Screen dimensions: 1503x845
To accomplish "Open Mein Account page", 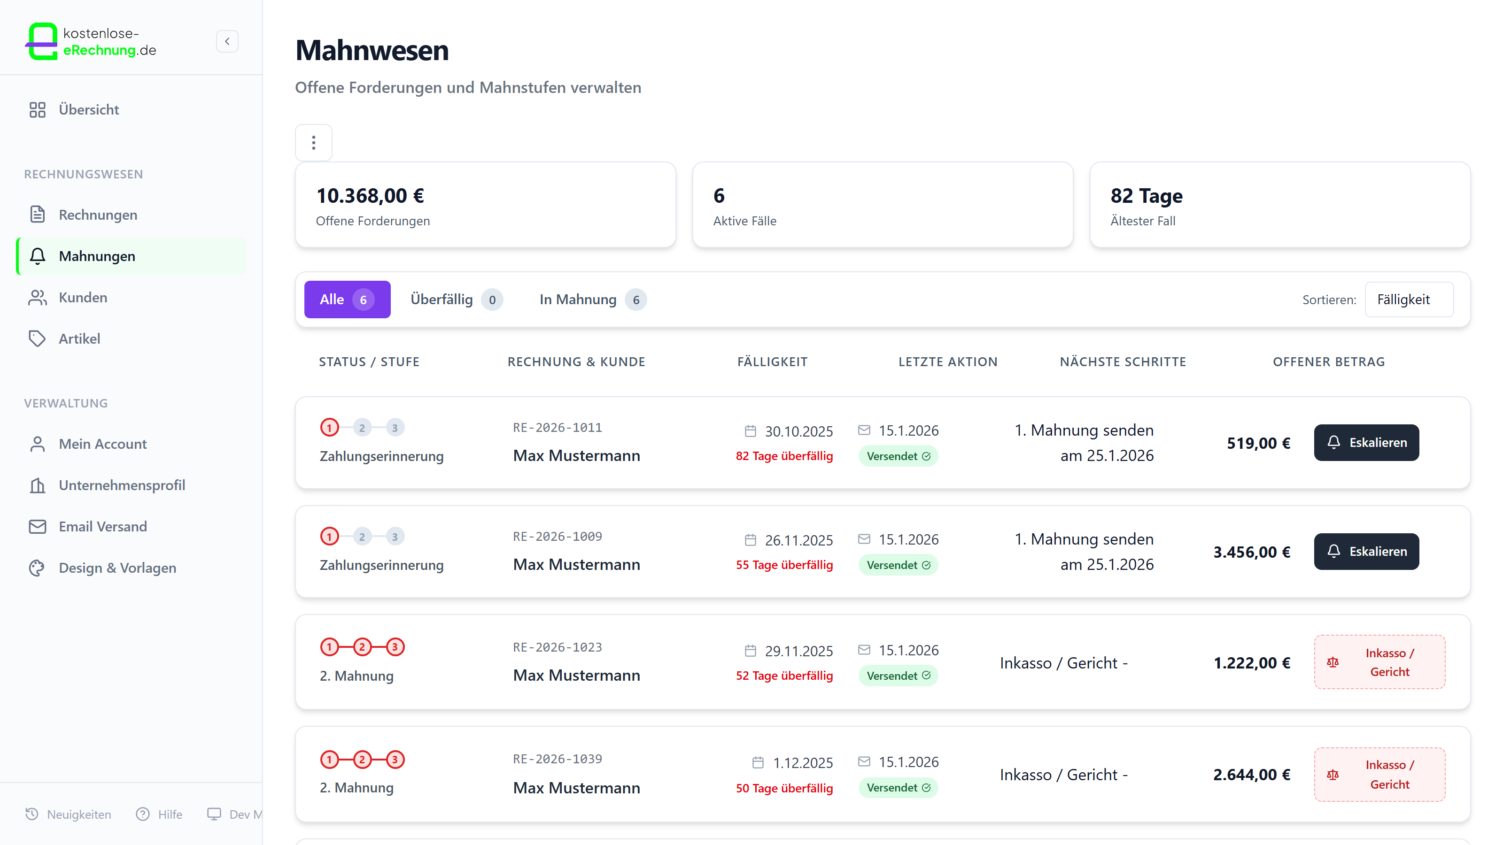I will click(103, 444).
